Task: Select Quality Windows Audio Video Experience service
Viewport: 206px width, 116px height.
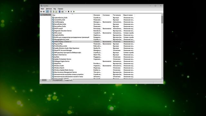Action: [93, 48]
